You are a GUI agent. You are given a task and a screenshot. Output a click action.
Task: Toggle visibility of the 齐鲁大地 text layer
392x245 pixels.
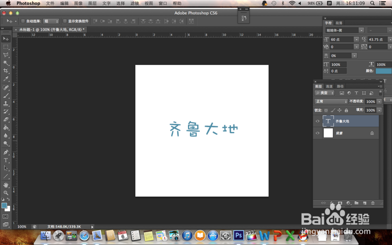click(x=318, y=121)
